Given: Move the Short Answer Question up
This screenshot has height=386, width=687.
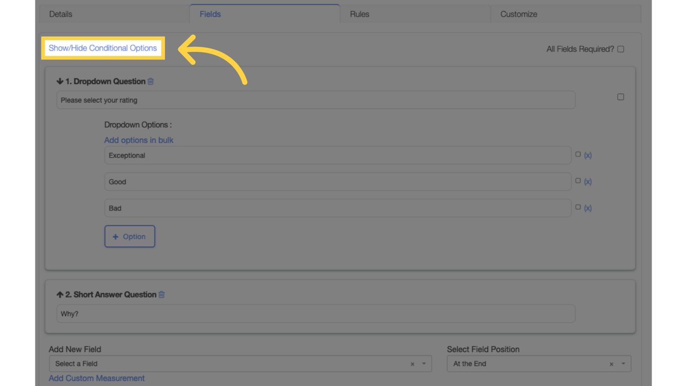Looking at the screenshot, I should pos(59,294).
